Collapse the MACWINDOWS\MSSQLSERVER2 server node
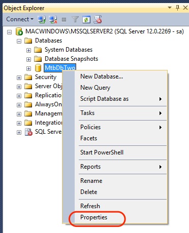This screenshot has height=233, width=189. 9,32
